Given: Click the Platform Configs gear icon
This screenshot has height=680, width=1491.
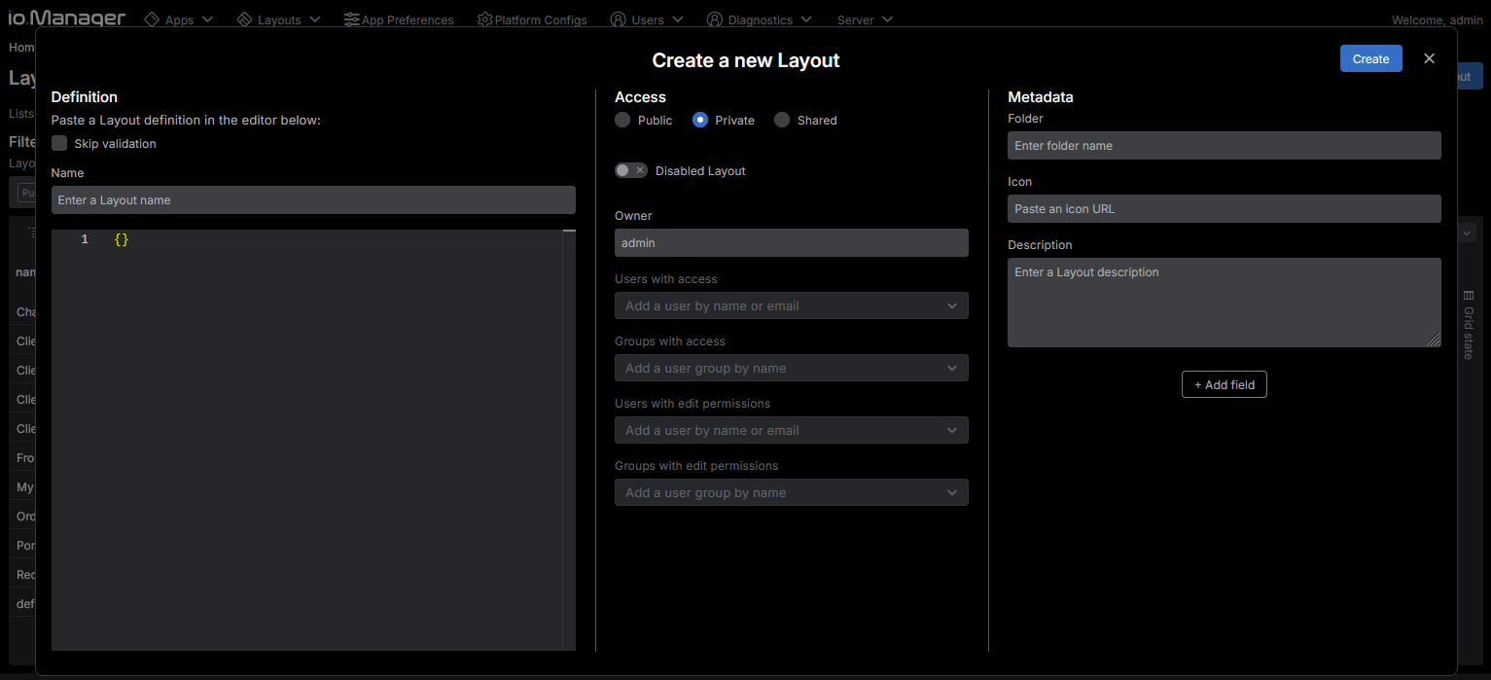Looking at the screenshot, I should tap(484, 19).
